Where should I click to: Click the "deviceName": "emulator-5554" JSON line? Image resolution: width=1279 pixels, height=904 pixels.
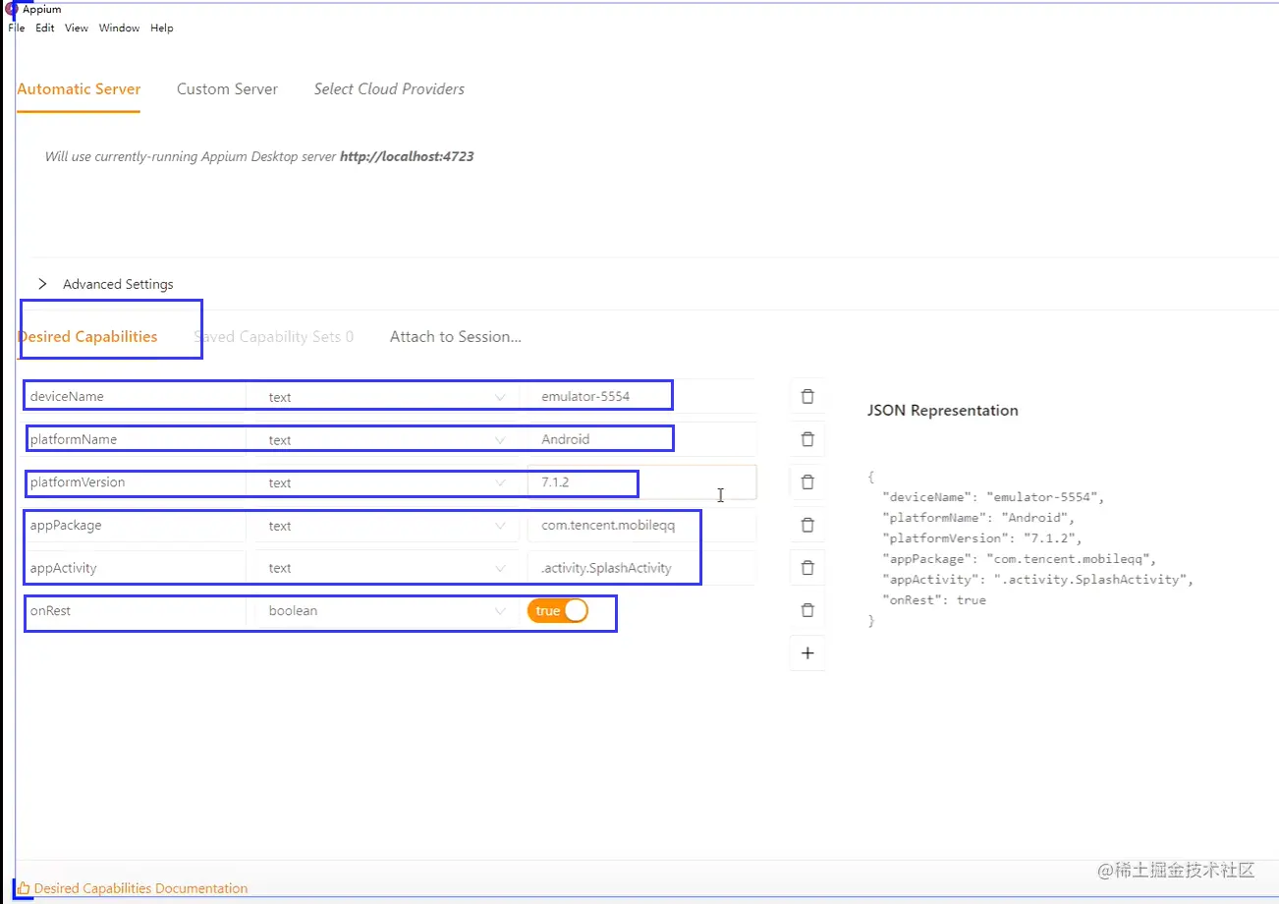click(993, 497)
